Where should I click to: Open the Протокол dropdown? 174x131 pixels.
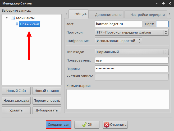pos(132,32)
